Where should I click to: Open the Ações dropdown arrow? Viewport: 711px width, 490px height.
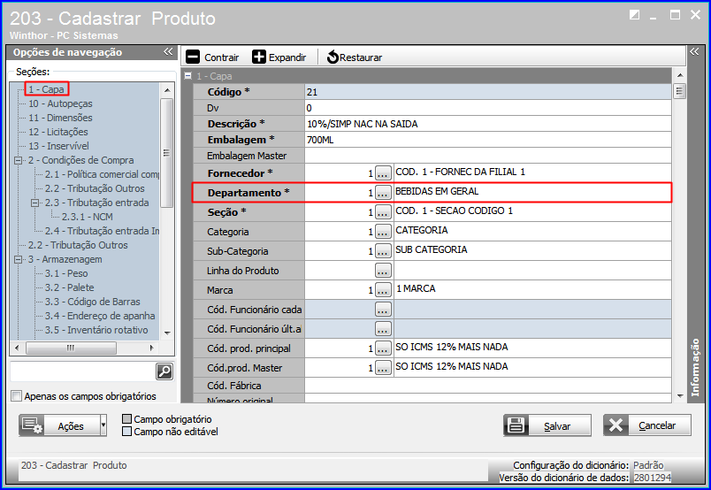click(103, 425)
